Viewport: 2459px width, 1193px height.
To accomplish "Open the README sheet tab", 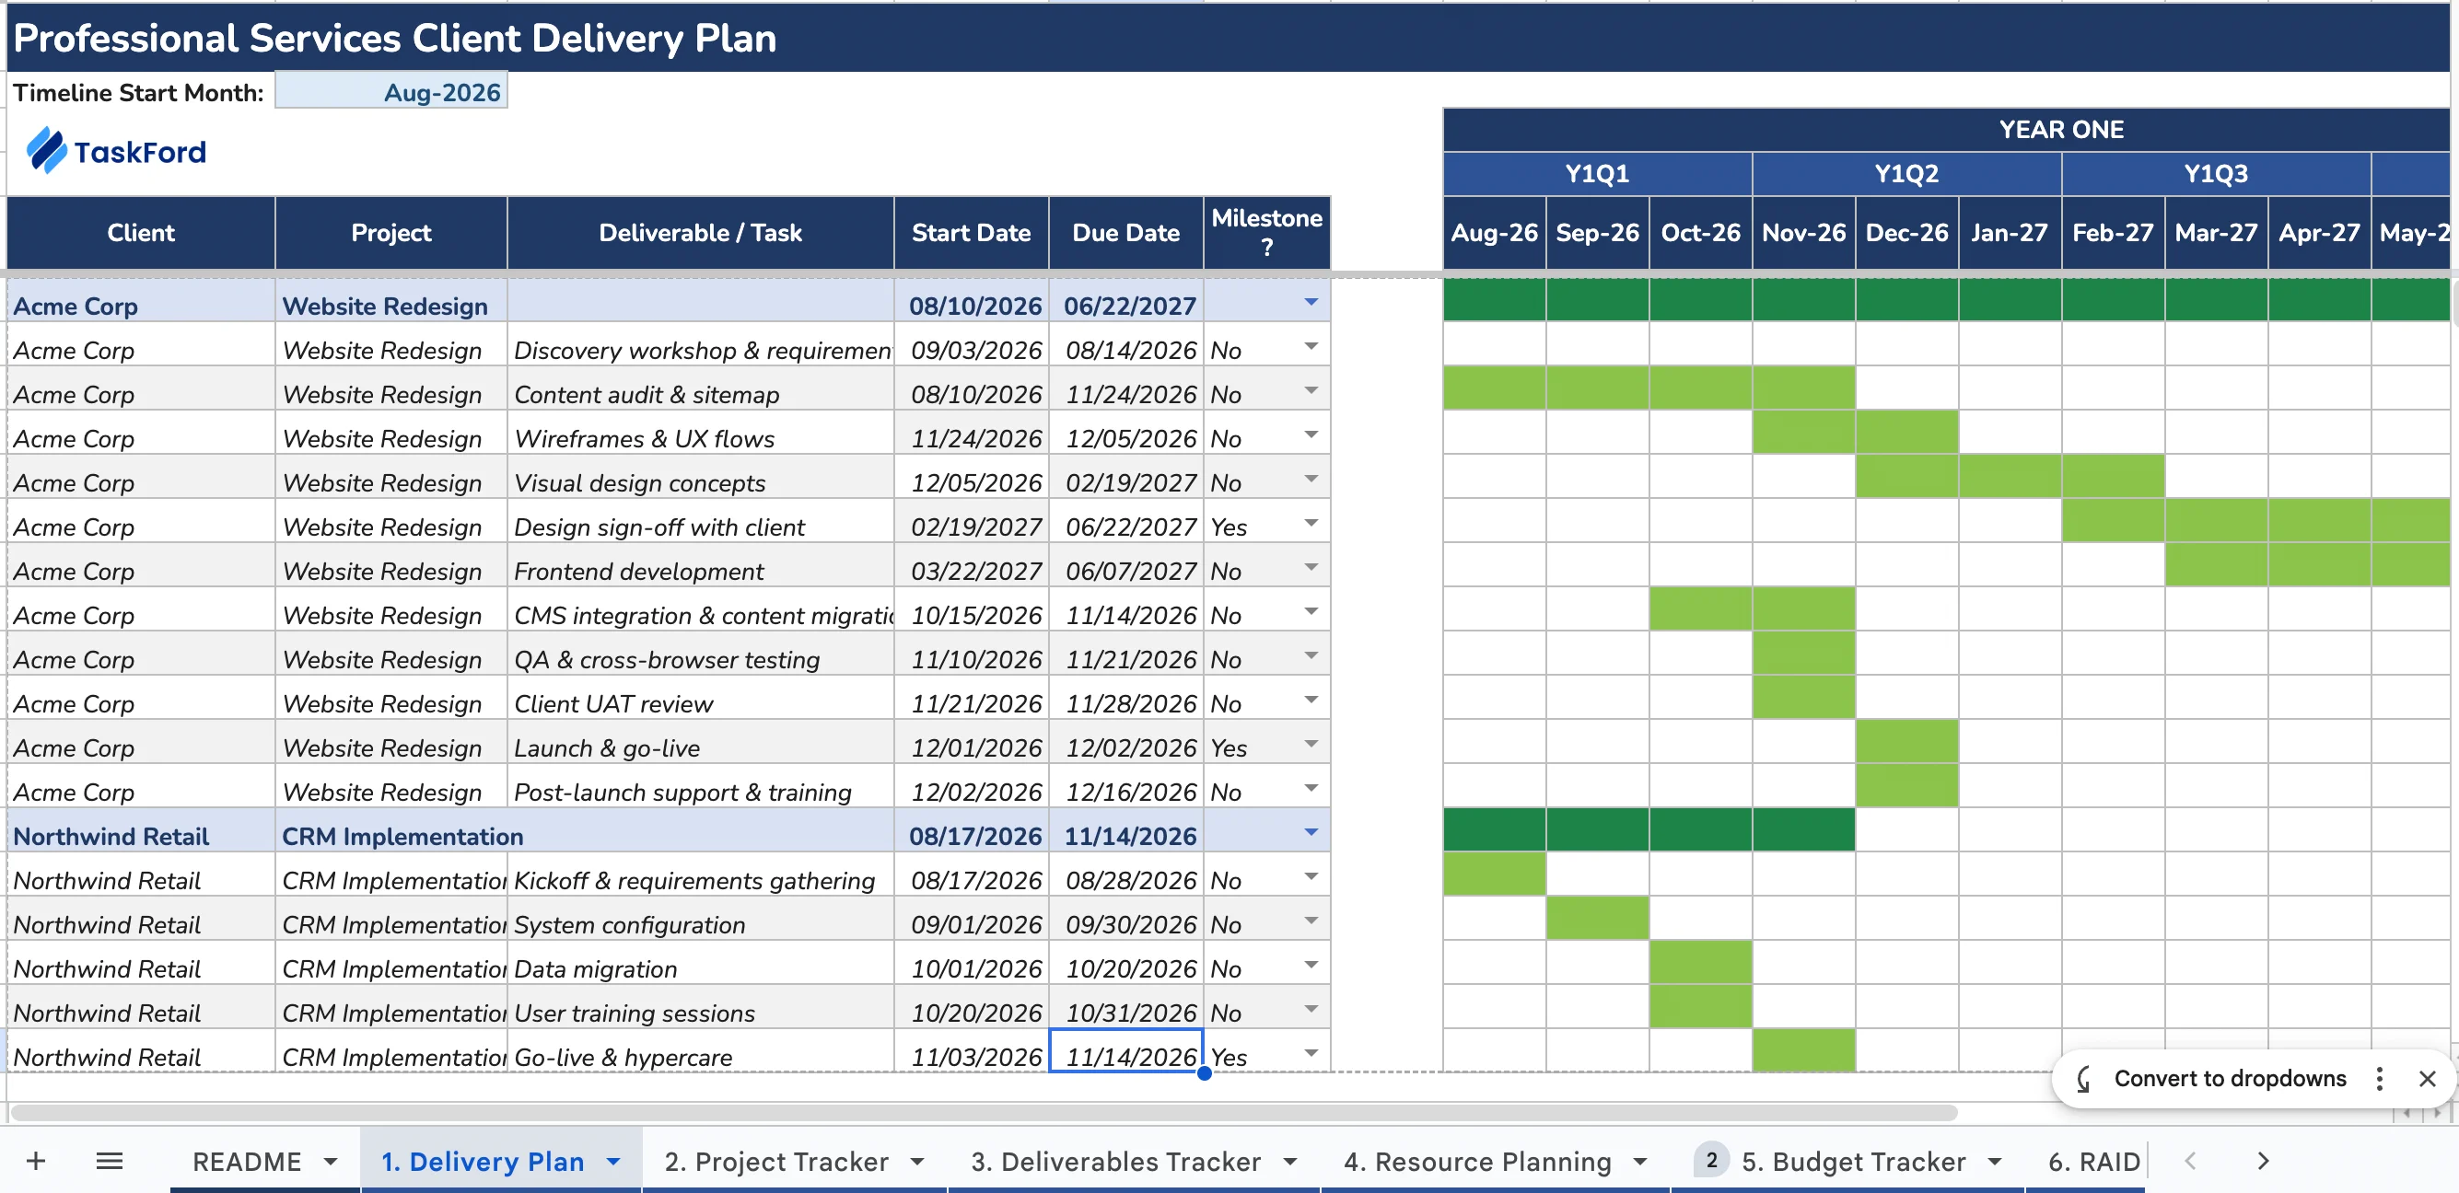I will (x=247, y=1161).
